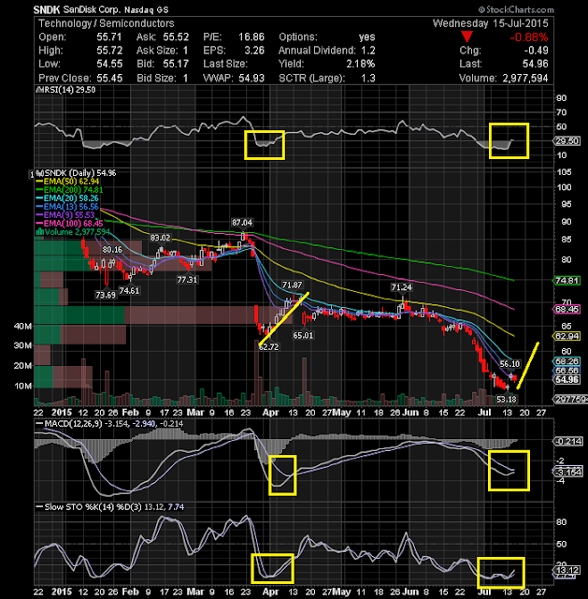Select the EMA(9) 55.53 legend entry

coord(65,215)
